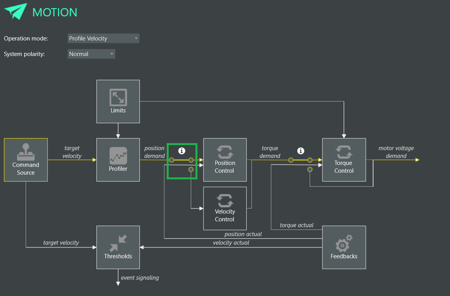Click the 'position actual' label
The height and width of the screenshot is (296, 450).
(x=243, y=234)
